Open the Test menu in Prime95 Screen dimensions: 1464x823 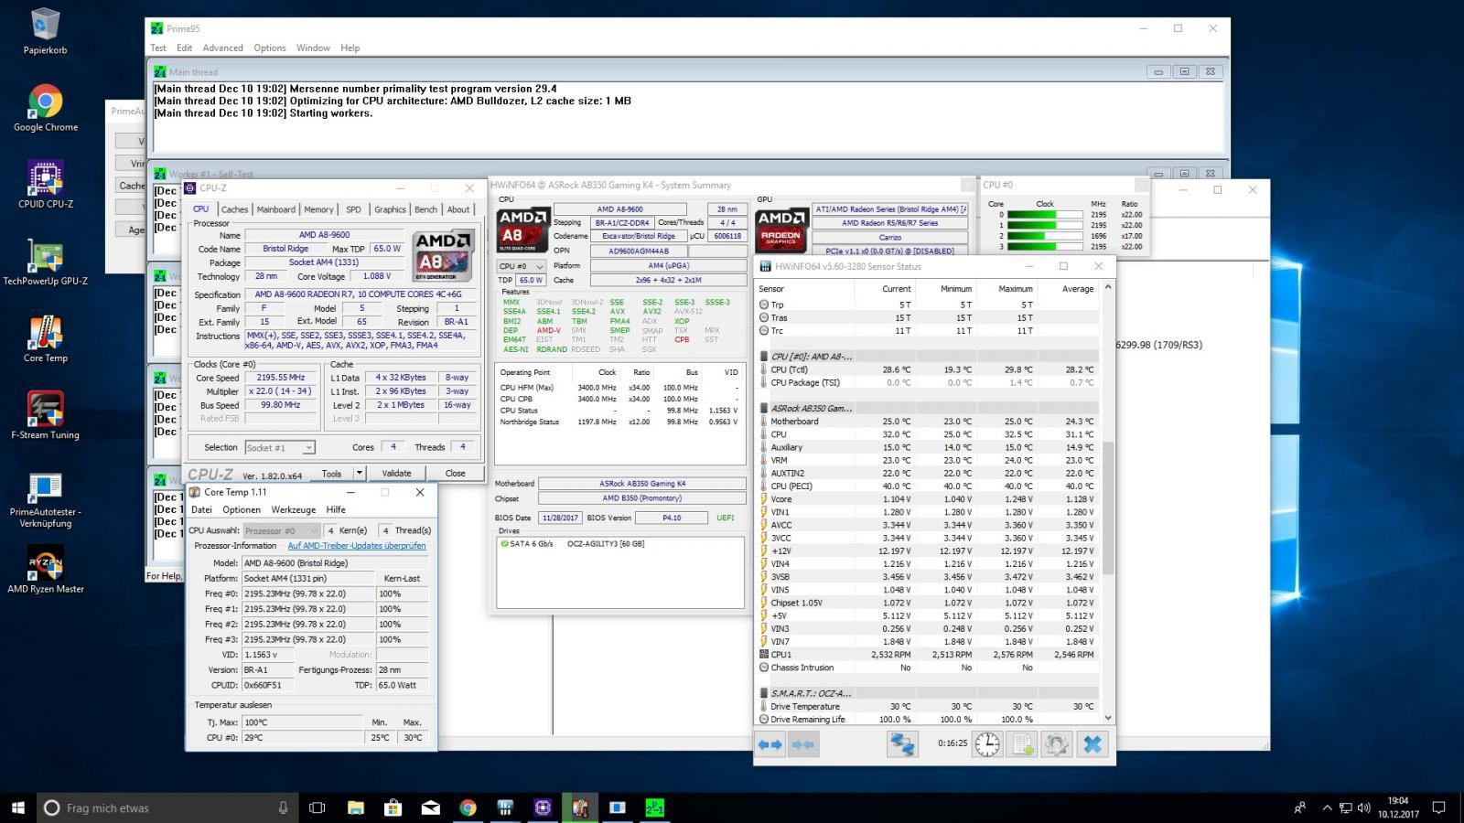point(158,48)
